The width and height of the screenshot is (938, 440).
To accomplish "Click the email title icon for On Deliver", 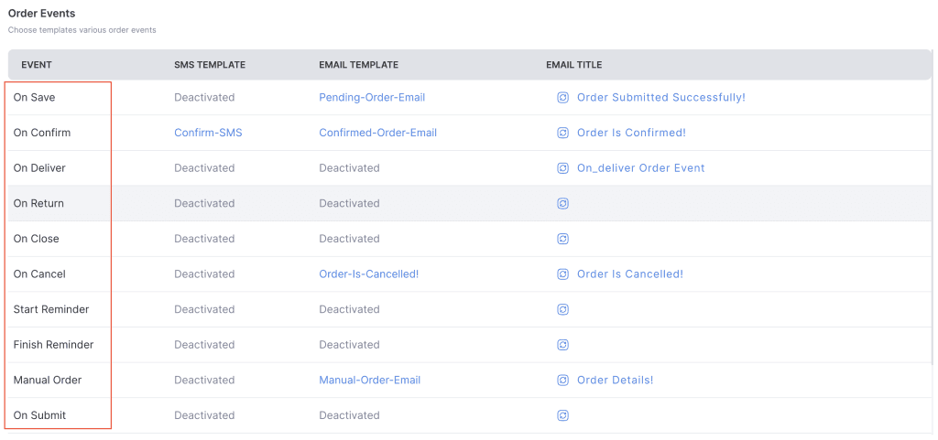I will (563, 168).
